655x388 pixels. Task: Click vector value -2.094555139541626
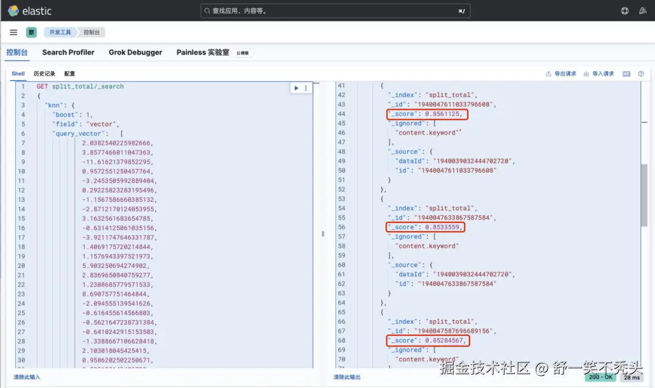tap(118, 304)
